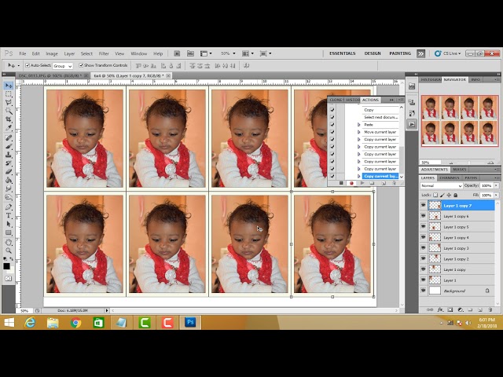This screenshot has width=503, height=377.
Task: Select Layer 1 copy 3 layer
Action: coord(457,248)
